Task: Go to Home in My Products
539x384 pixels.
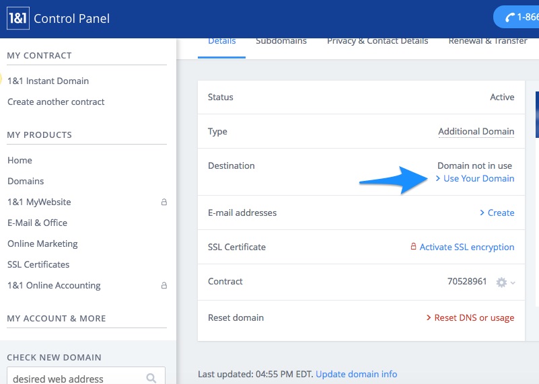Action: click(x=20, y=161)
